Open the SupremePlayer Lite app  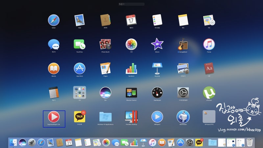coord(54,117)
